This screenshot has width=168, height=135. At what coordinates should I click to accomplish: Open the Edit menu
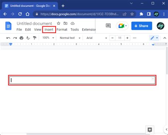(x=28, y=29)
